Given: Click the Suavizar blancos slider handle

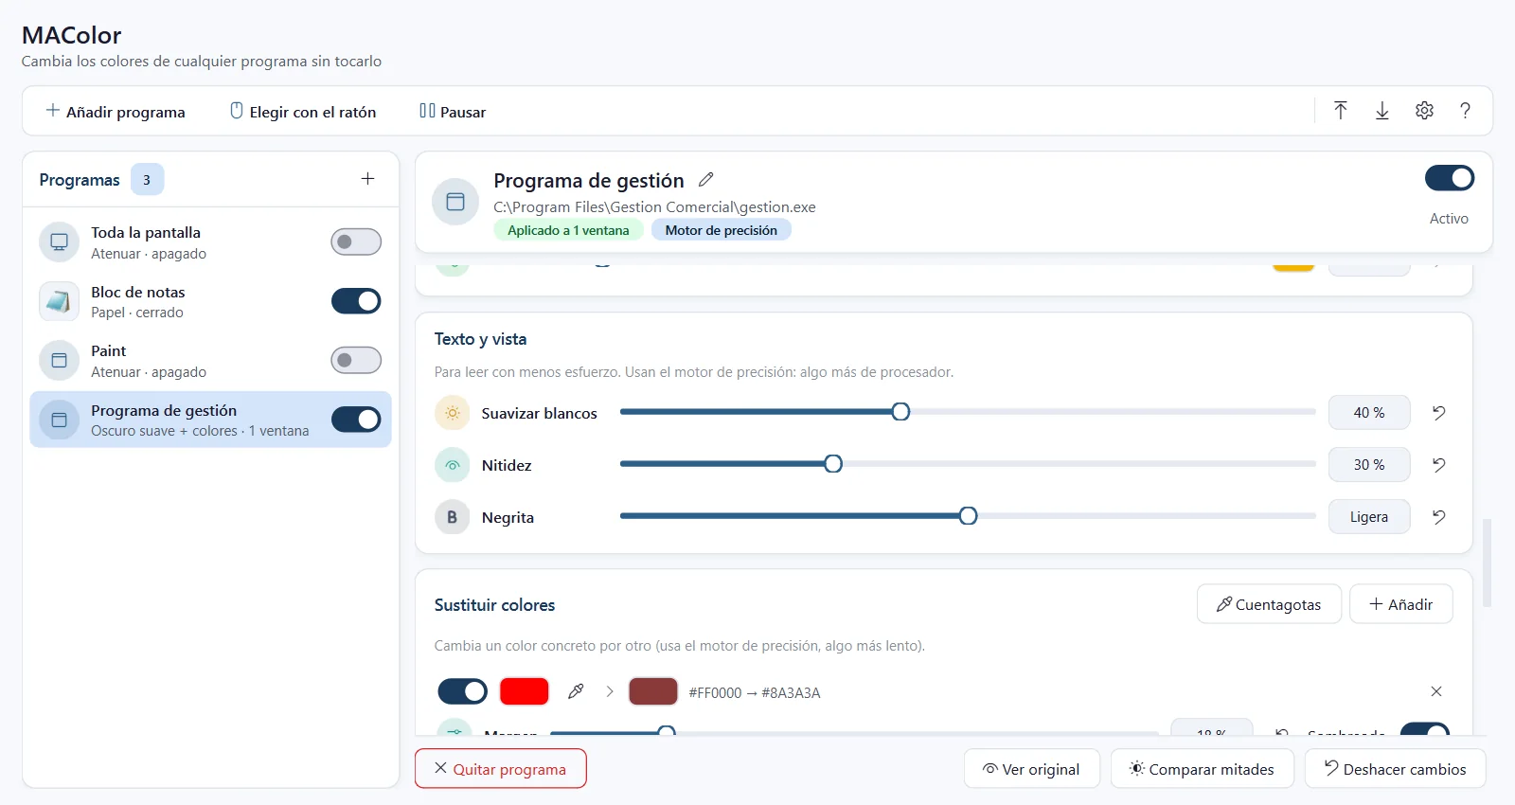Looking at the screenshot, I should click(900, 411).
